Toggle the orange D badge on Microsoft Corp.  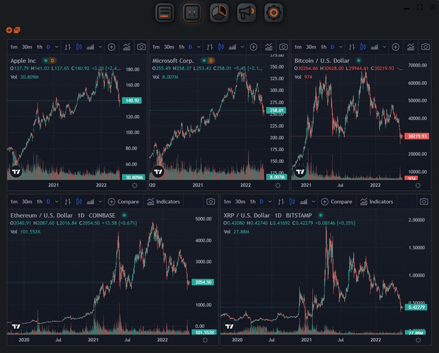point(211,60)
